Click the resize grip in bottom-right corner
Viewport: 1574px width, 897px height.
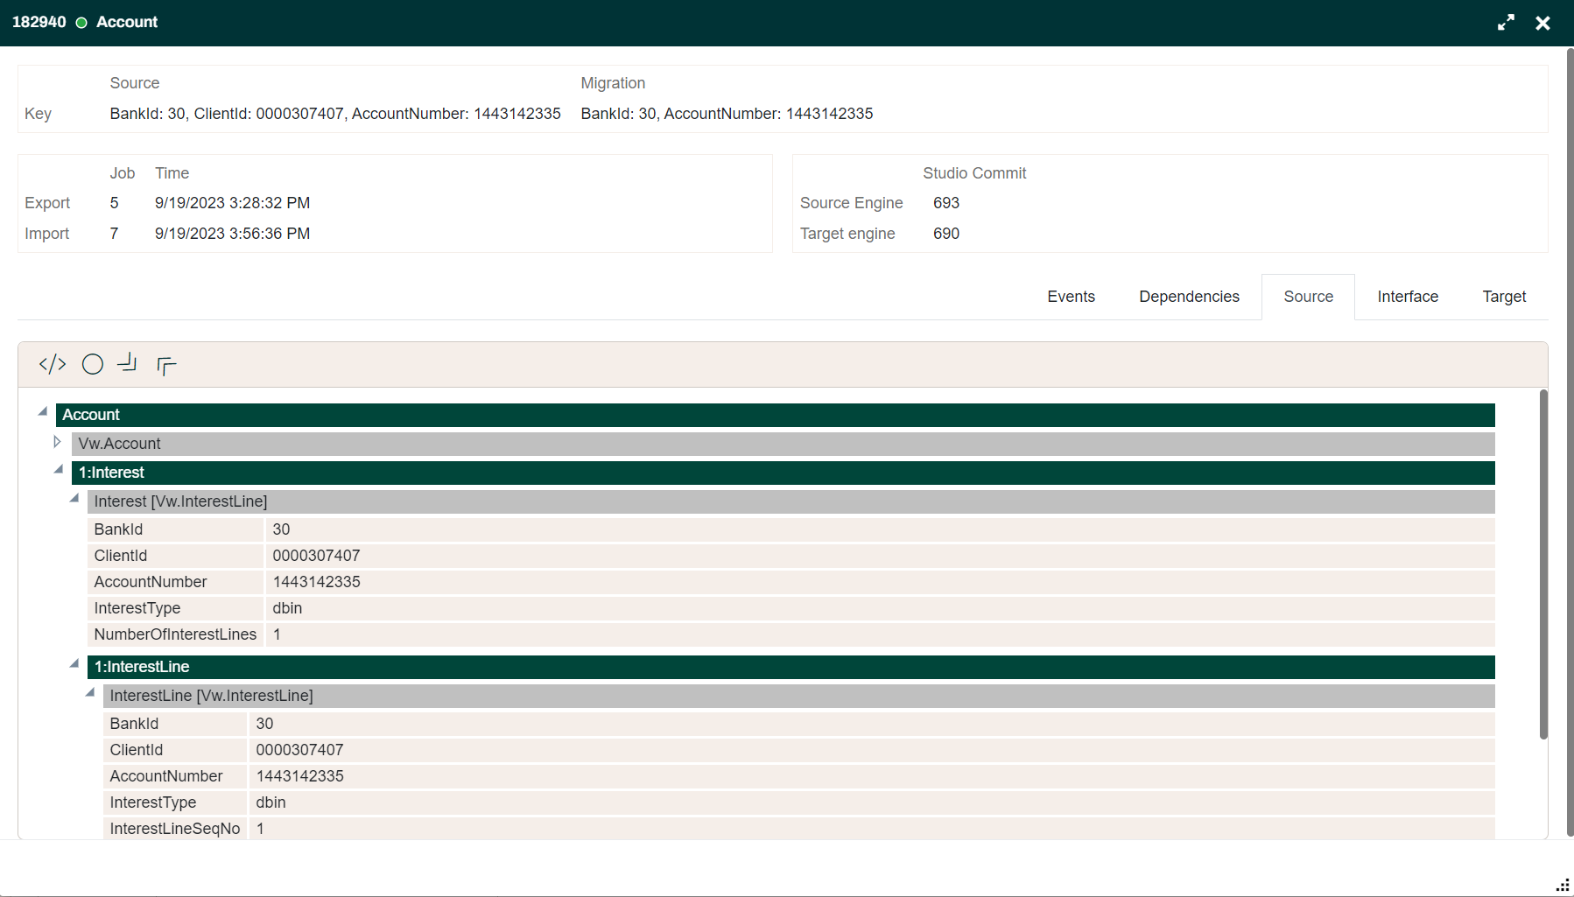click(x=1561, y=885)
